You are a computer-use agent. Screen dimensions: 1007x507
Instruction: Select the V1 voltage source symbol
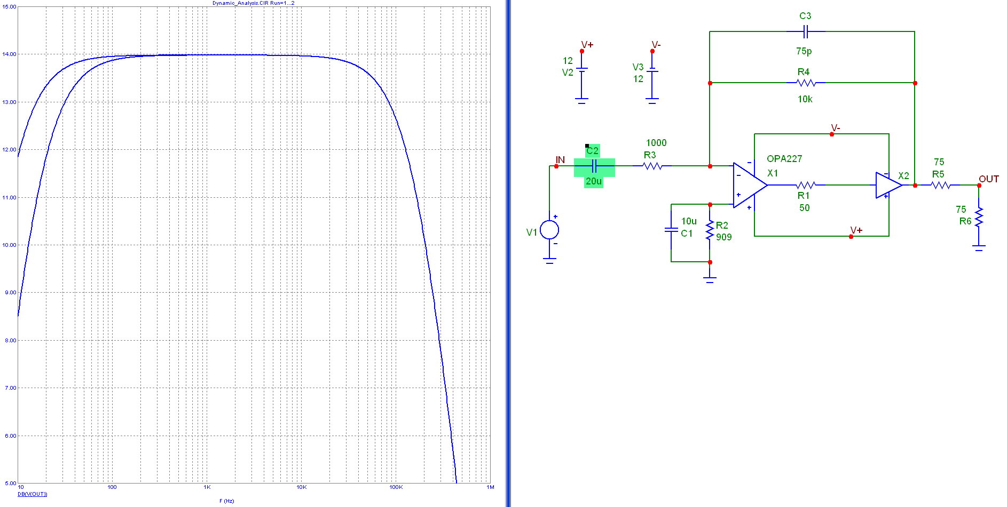549,230
